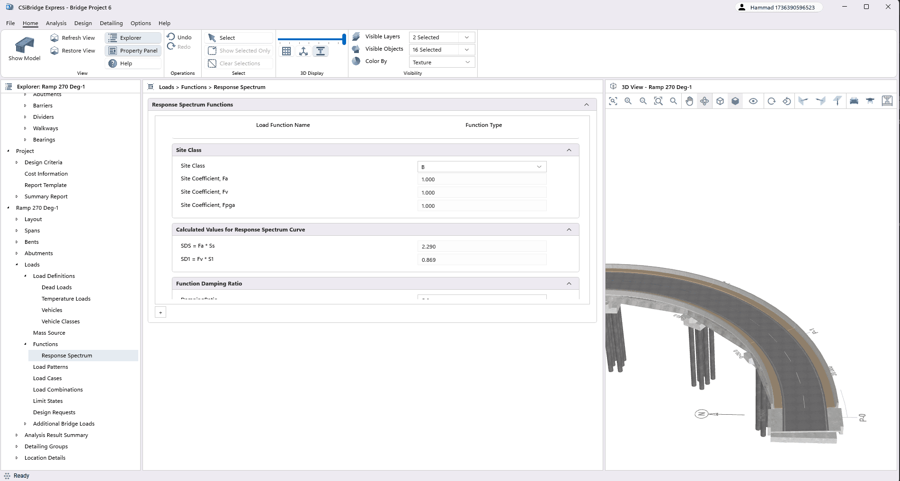The image size is (900, 481).
Task: Open the Visible Layers dropdown
Action: point(441,37)
